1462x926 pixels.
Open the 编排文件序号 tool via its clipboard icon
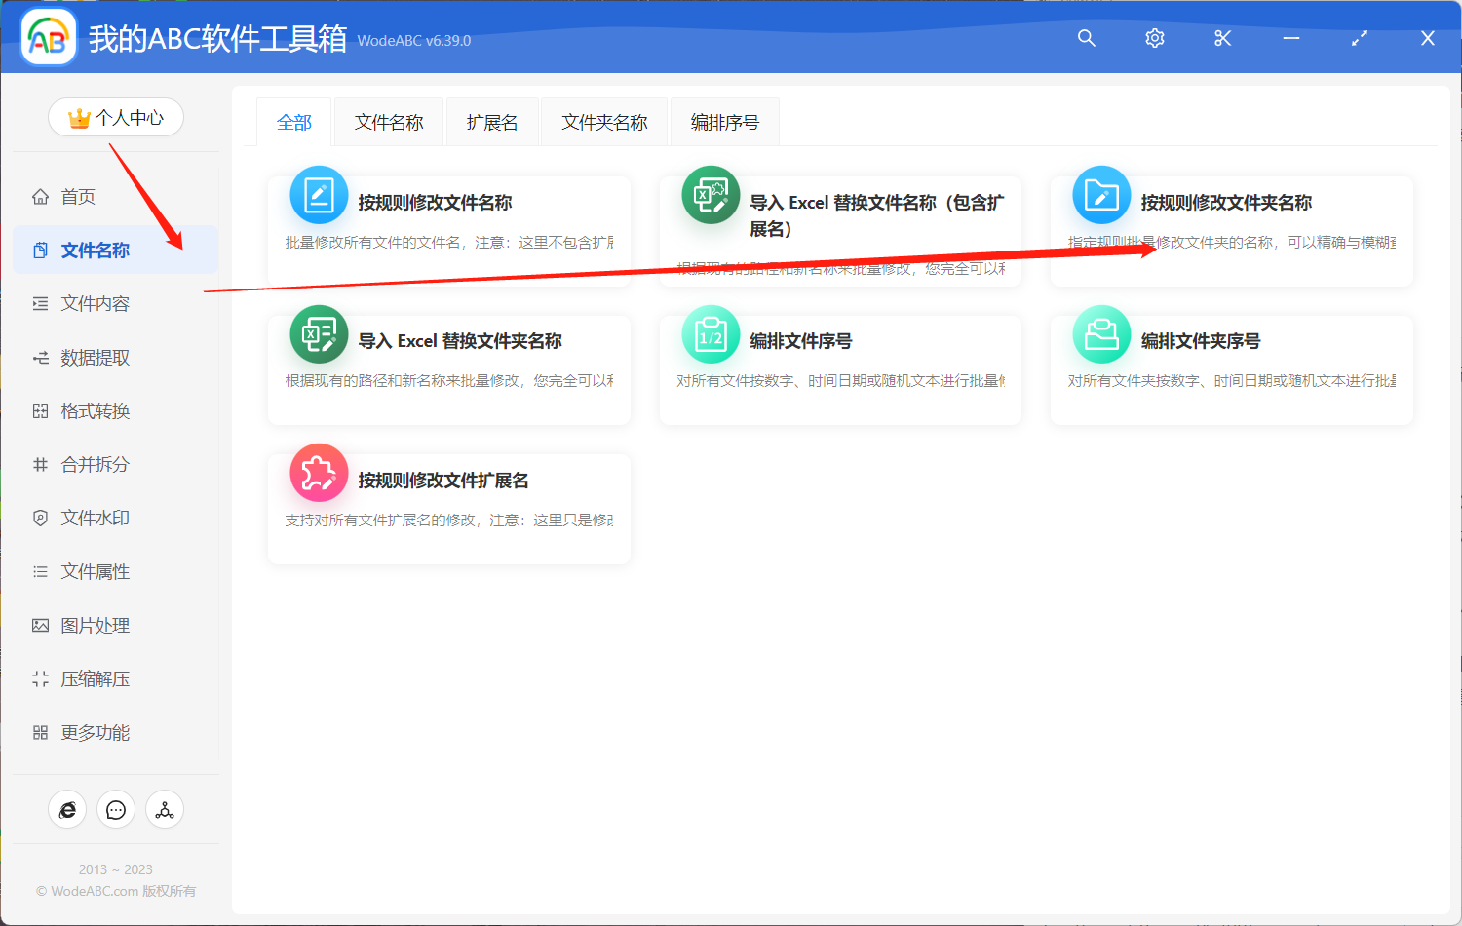710,333
